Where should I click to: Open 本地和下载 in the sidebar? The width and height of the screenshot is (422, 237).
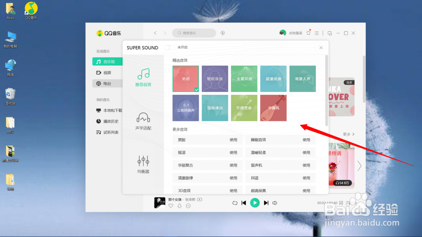pos(109,110)
